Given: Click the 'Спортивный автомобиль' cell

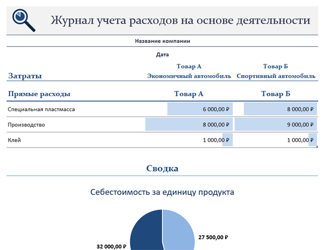Looking at the screenshot, I should 276,76.
